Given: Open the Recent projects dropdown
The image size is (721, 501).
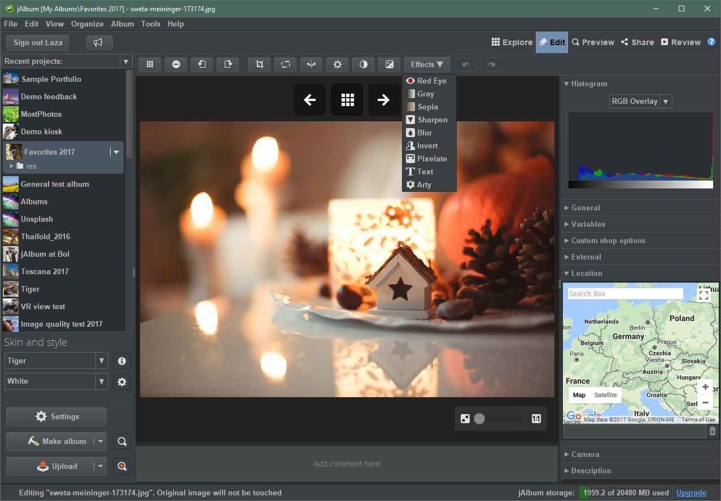Looking at the screenshot, I should click(x=125, y=61).
